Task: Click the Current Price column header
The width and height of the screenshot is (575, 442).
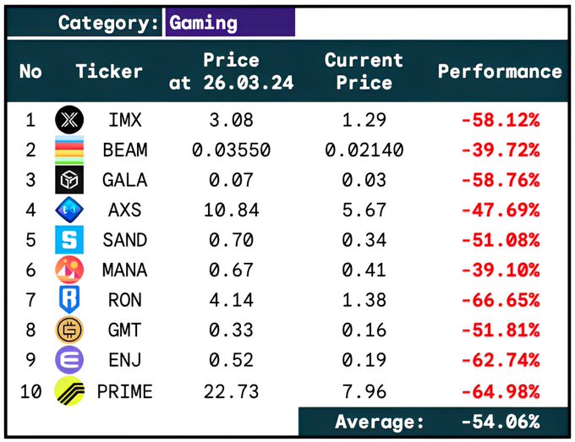Action: [364, 72]
